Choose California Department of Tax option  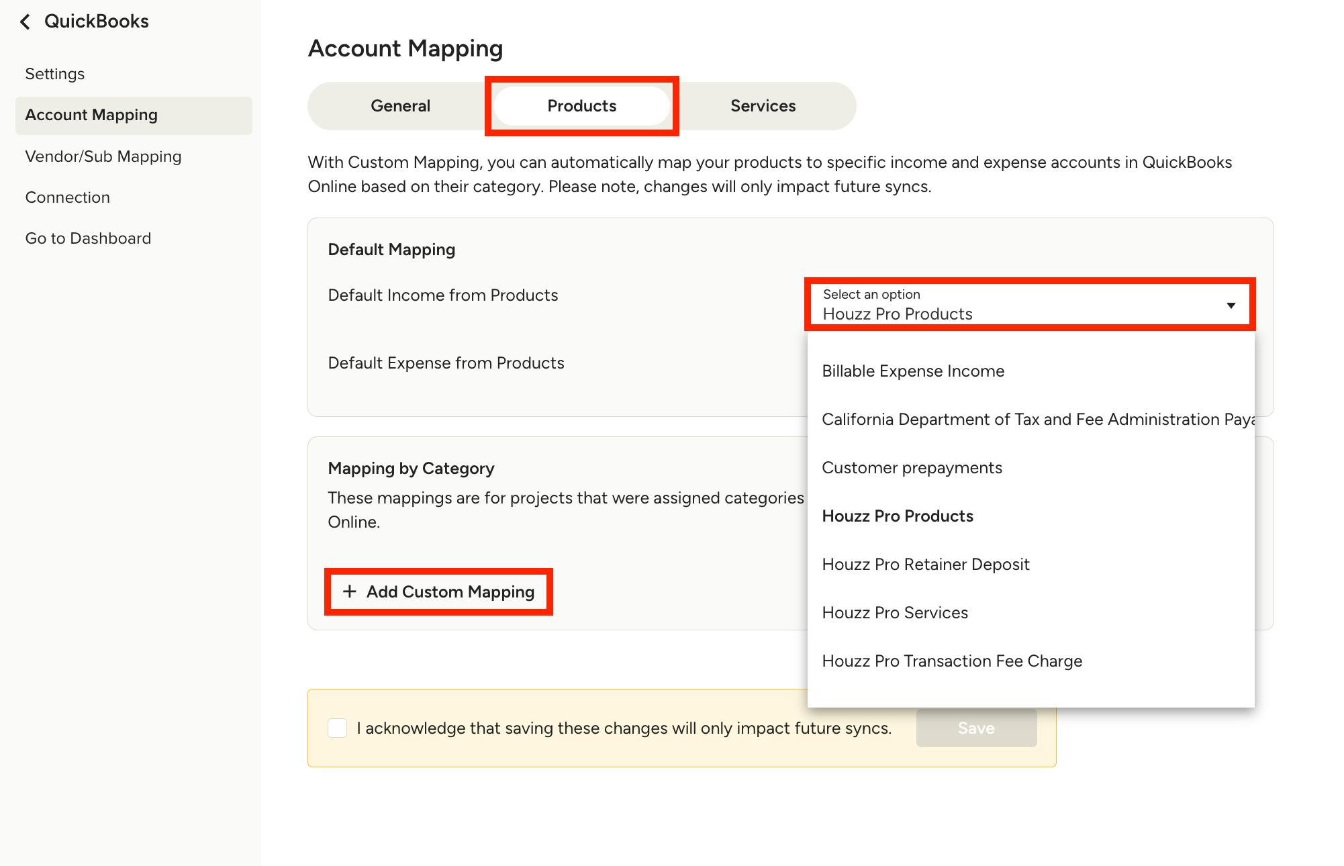click(x=1037, y=420)
